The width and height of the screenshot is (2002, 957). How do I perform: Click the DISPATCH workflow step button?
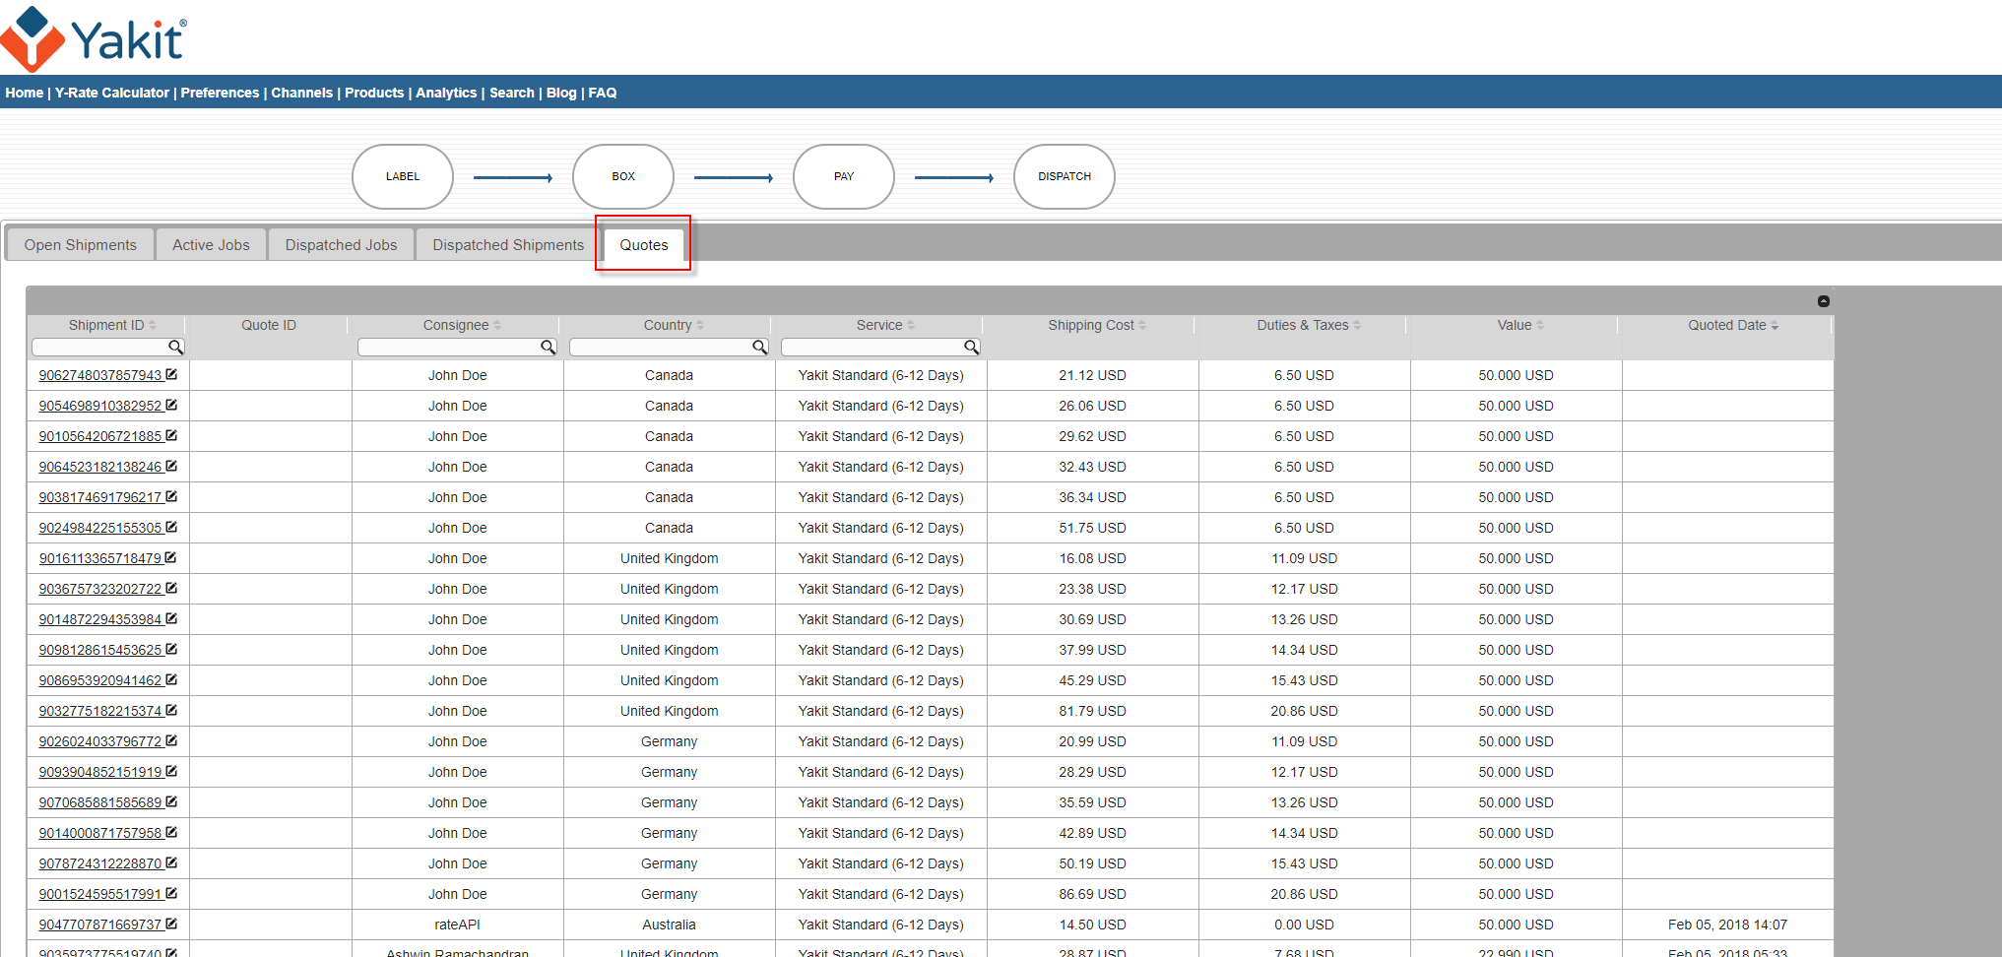(x=1064, y=177)
